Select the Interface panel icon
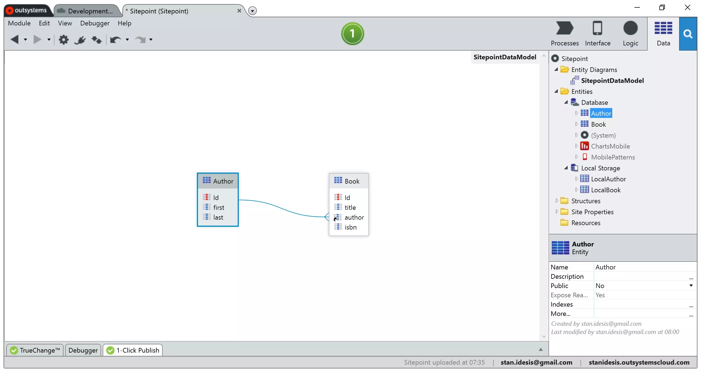701x372 pixels. pos(597,33)
